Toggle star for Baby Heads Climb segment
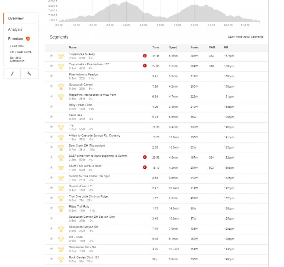The width and height of the screenshot is (284, 267). 51,106
